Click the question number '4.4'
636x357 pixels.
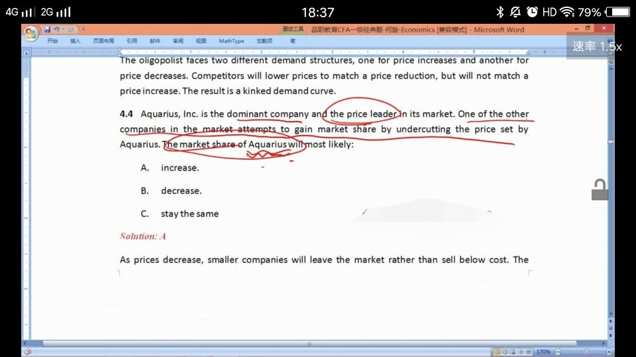click(x=126, y=114)
